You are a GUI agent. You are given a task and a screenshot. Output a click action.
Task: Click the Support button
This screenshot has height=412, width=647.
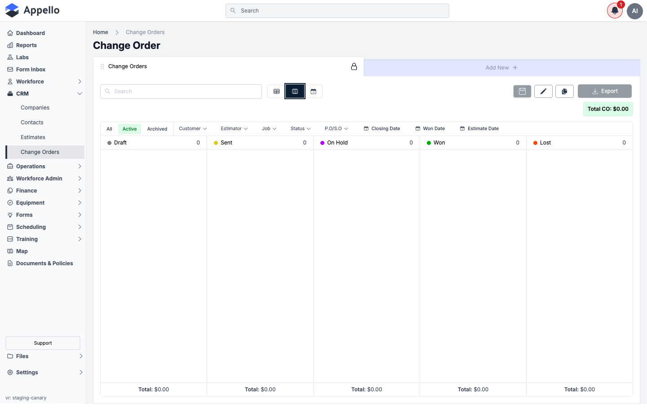43,343
